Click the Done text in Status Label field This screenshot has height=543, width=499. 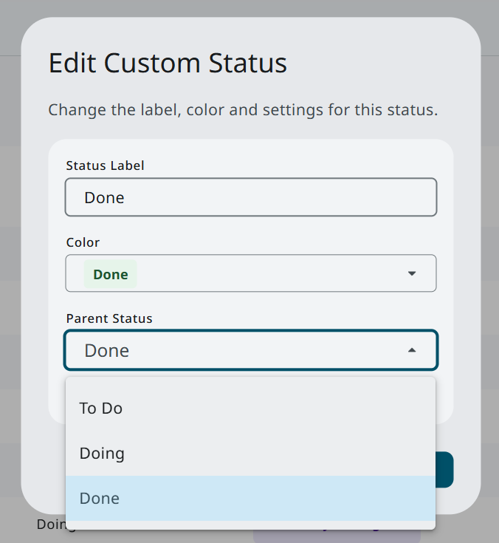pyautogui.click(x=104, y=198)
